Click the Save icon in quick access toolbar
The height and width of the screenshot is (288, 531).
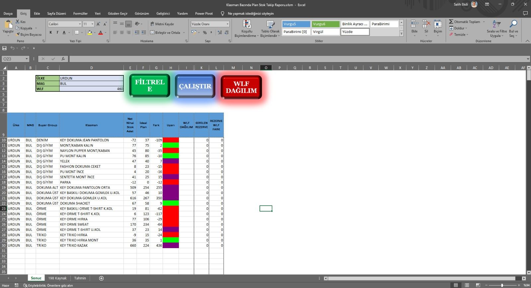(x=5, y=48)
